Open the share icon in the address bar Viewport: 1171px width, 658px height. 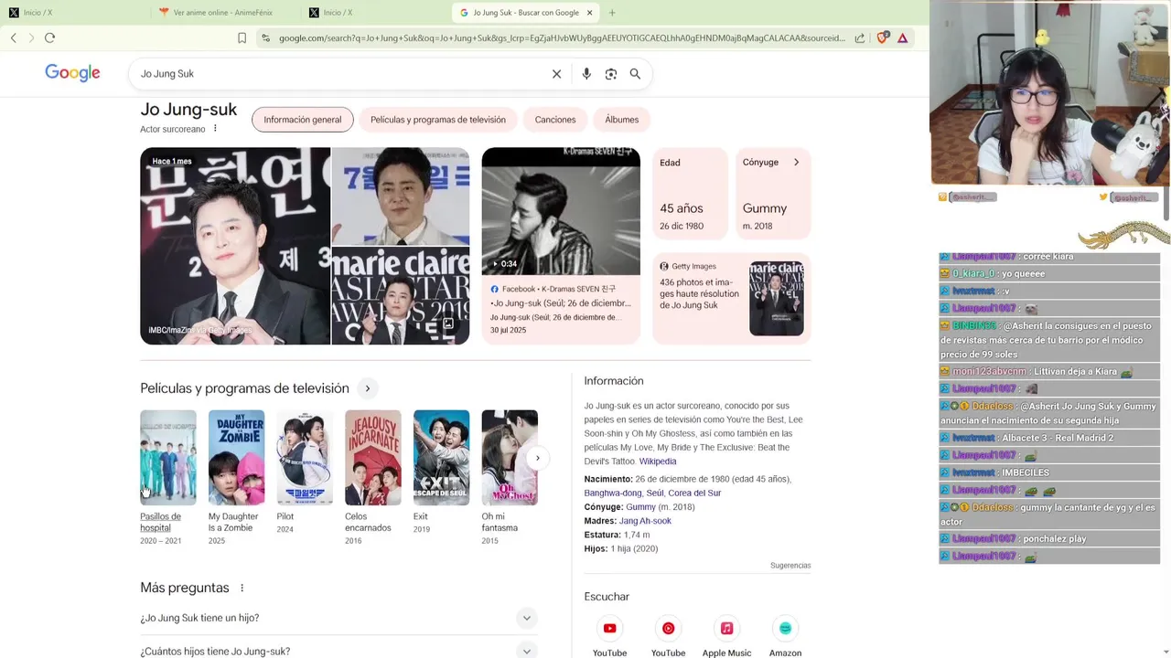click(x=860, y=37)
